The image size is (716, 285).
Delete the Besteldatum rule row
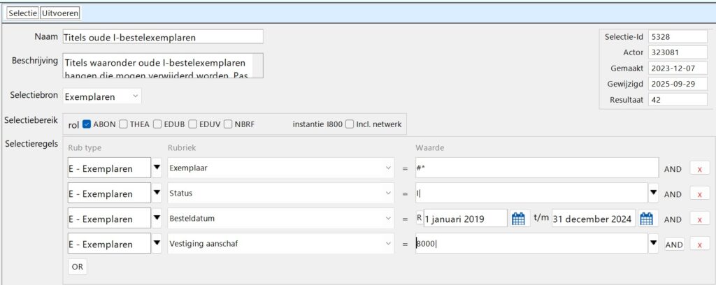coord(699,219)
